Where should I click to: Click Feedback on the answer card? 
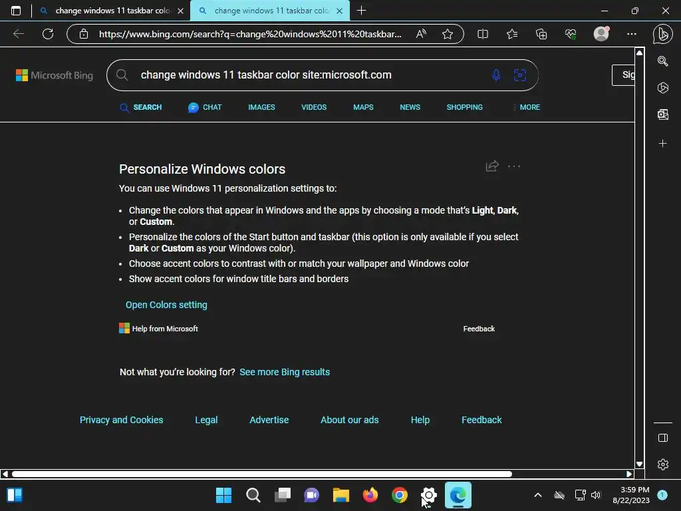tap(479, 329)
